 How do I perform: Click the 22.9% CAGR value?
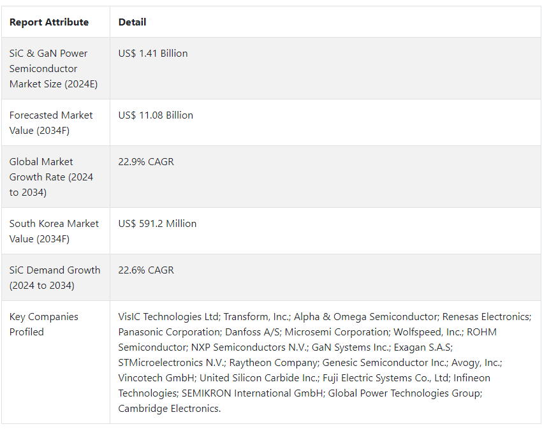click(x=146, y=162)
